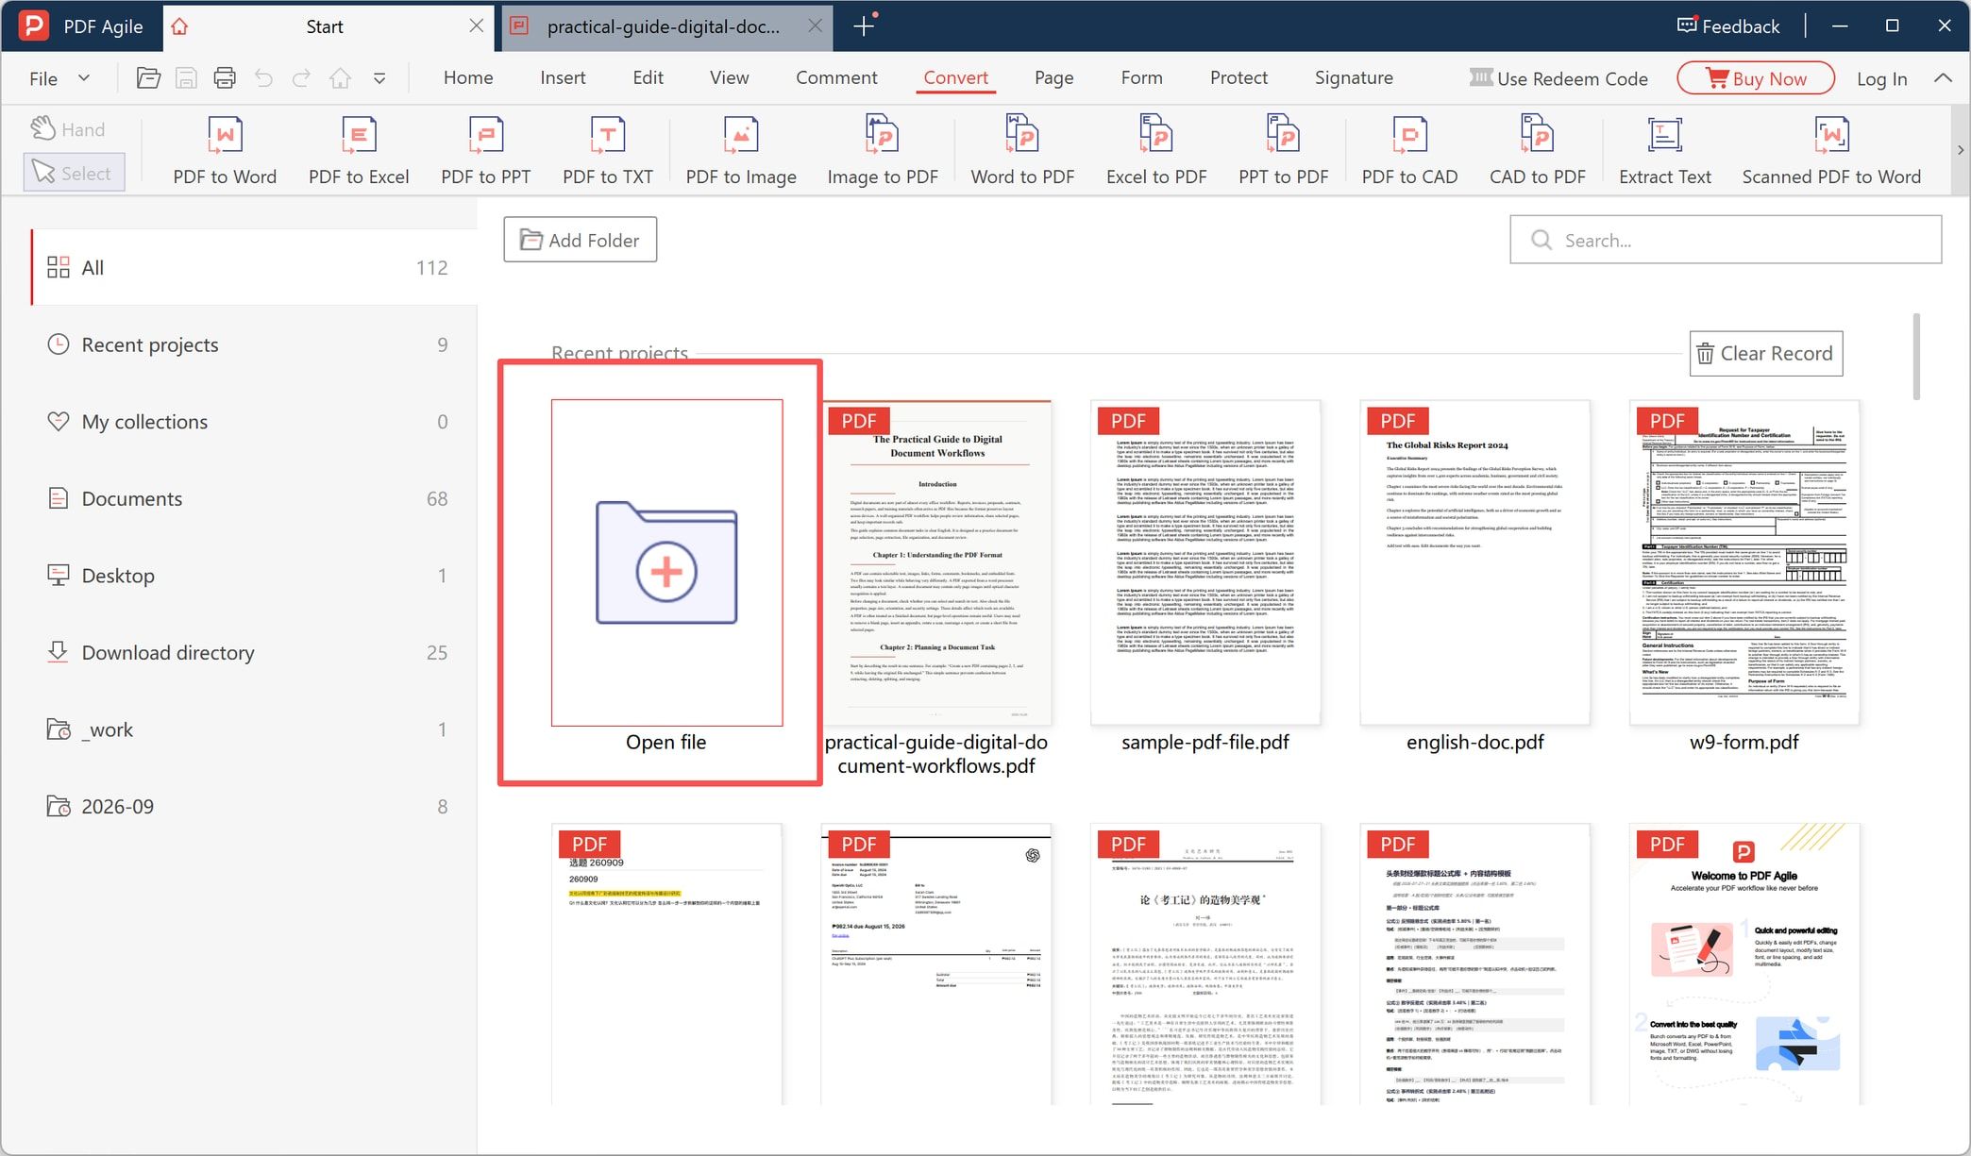Open the Comment ribbon tab
Image resolution: width=1971 pixels, height=1156 pixels.
pyautogui.click(x=836, y=78)
